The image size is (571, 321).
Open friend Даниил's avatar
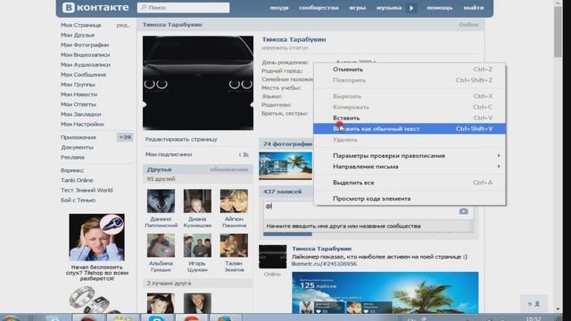(161, 201)
